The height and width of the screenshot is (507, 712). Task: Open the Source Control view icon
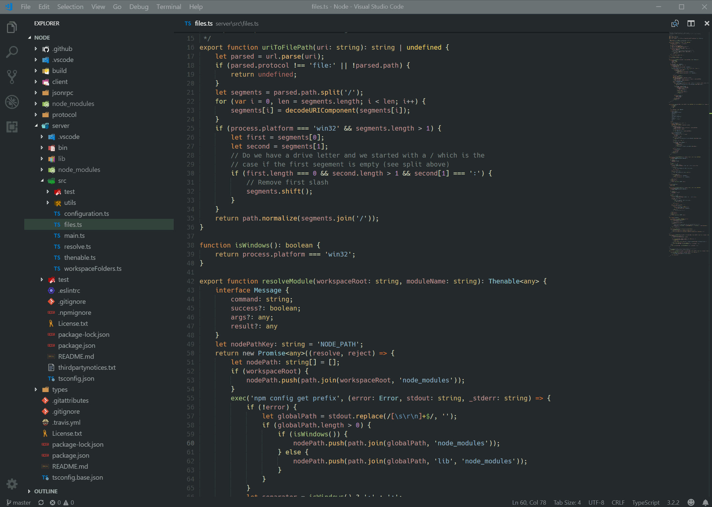coord(12,77)
